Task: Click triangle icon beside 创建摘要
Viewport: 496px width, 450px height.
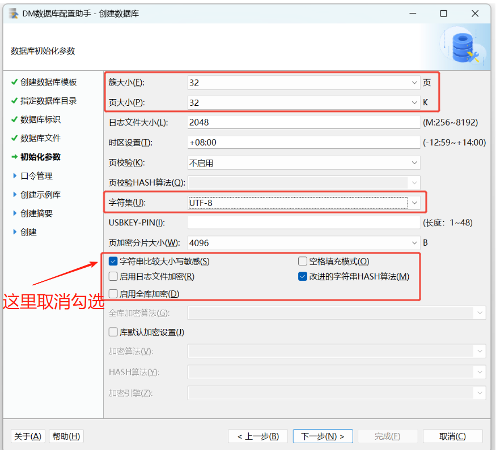Action: point(15,213)
